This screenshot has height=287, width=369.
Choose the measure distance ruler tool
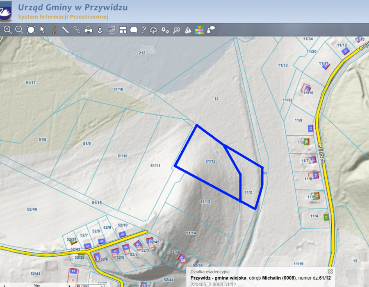(65, 30)
